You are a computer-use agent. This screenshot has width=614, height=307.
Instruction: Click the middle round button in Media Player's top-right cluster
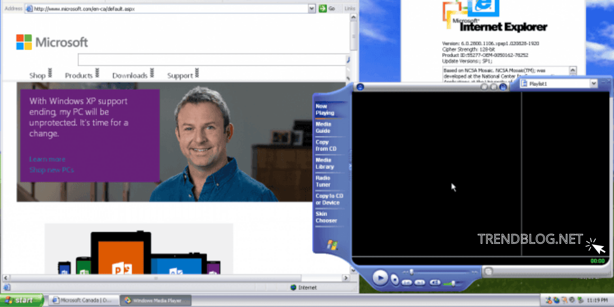(494, 87)
